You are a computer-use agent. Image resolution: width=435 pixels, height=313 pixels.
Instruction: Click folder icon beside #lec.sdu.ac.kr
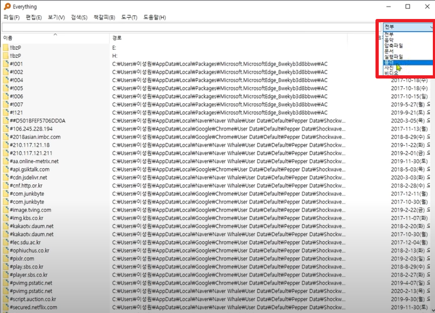(5, 242)
